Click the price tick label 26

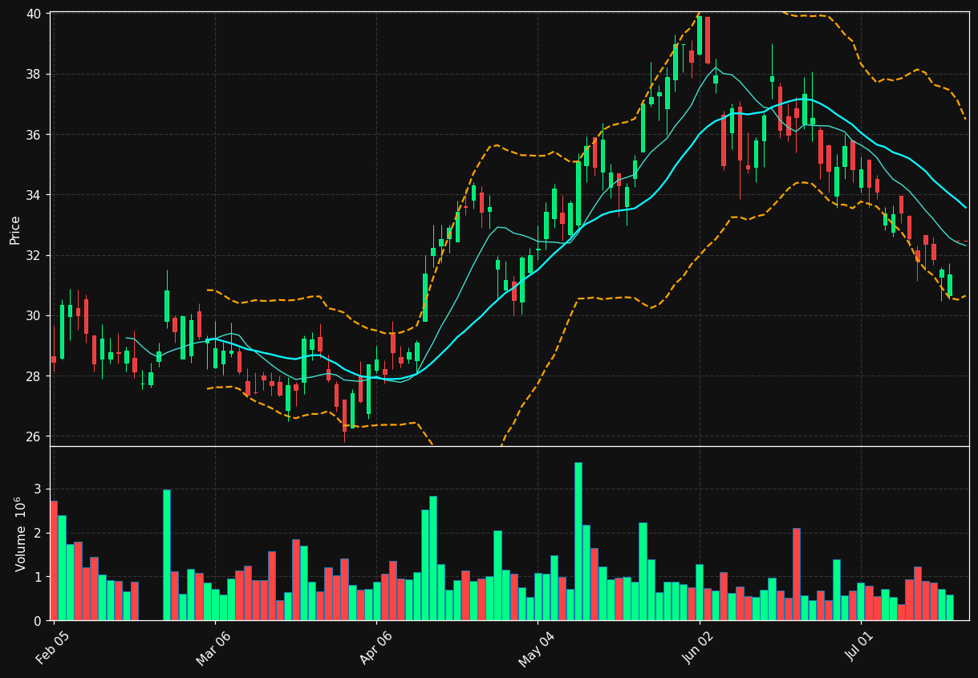[x=34, y=436]
